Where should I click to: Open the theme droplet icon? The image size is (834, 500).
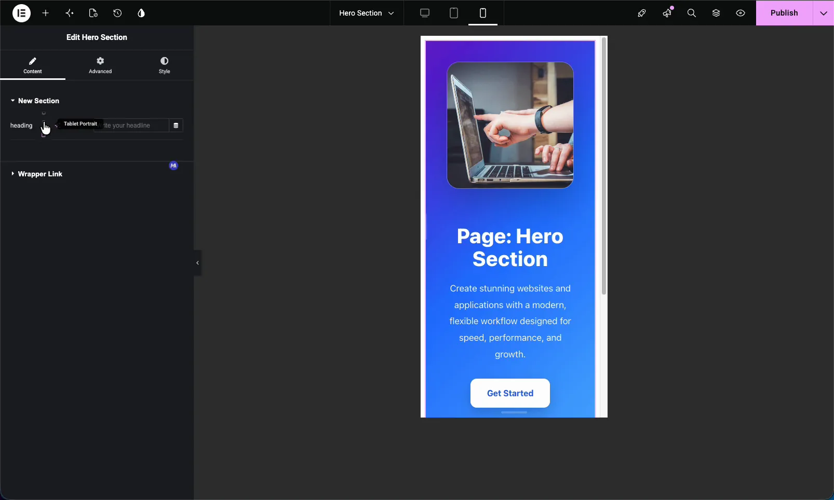pyautogui.click(x=141, y=13)
